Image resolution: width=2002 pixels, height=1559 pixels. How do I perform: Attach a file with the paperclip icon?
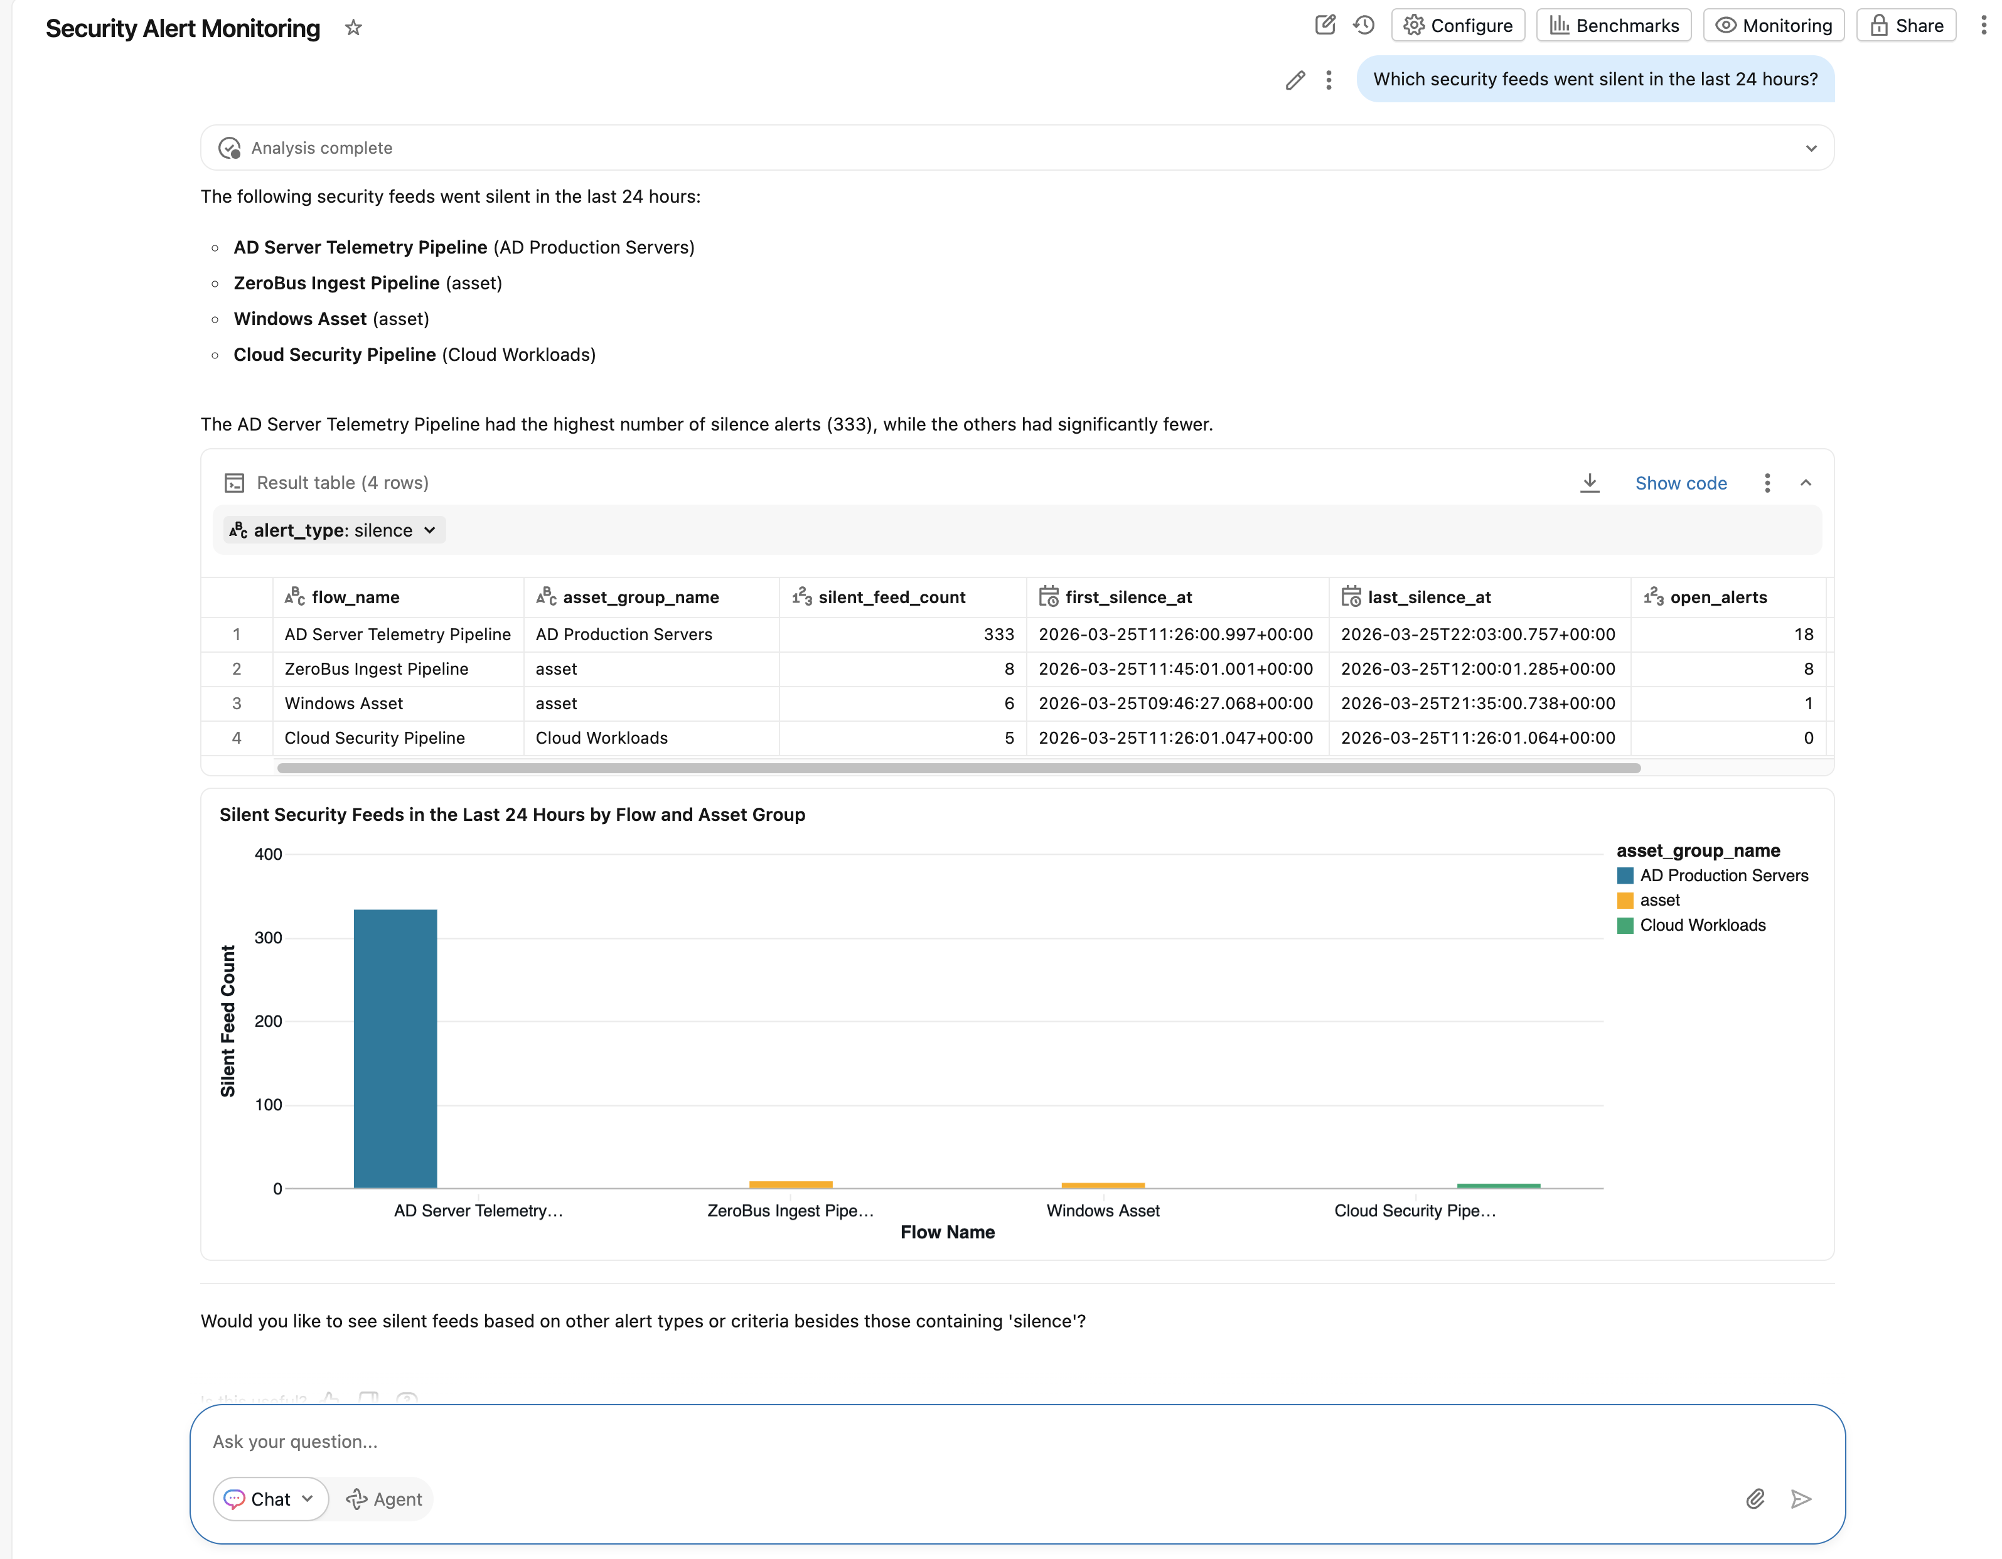[1755, 1499]
